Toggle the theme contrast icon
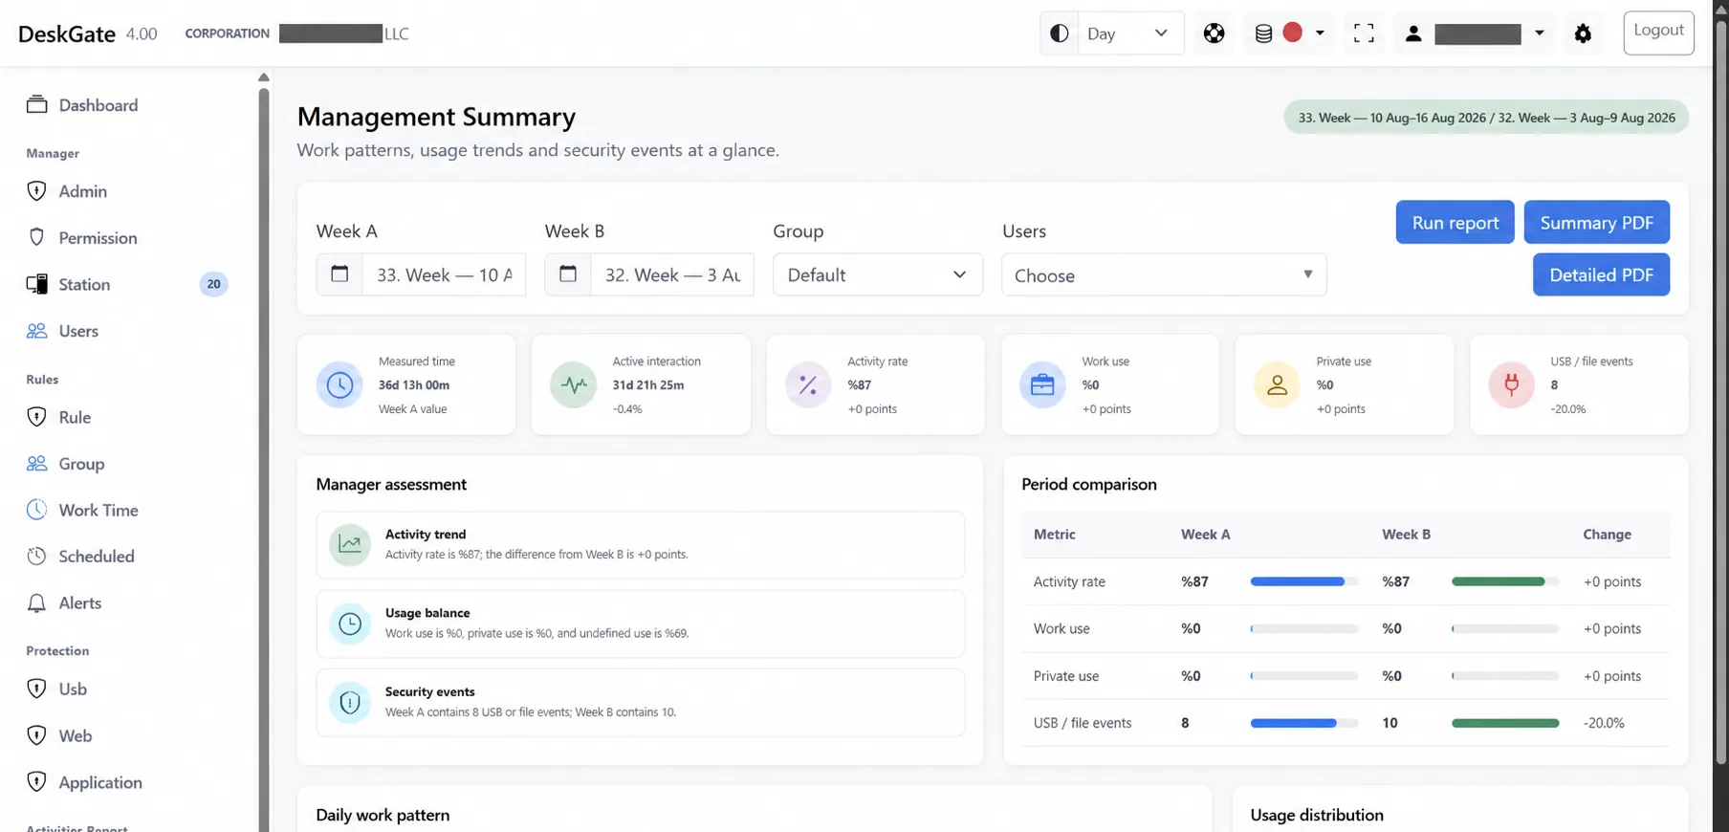Screen dimensions: 1729x832 [x=1059, y=33]
